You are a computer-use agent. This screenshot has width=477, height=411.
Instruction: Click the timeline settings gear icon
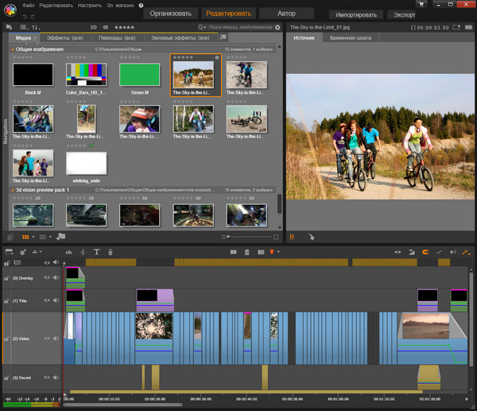click(24, 252)
